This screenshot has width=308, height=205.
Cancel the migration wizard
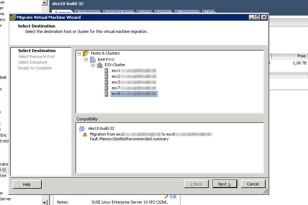[253, 184]
